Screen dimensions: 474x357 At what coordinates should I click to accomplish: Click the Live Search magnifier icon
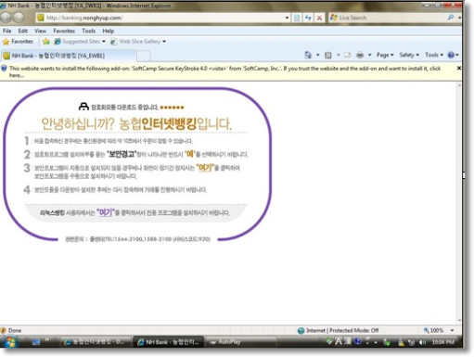point(451,18)
